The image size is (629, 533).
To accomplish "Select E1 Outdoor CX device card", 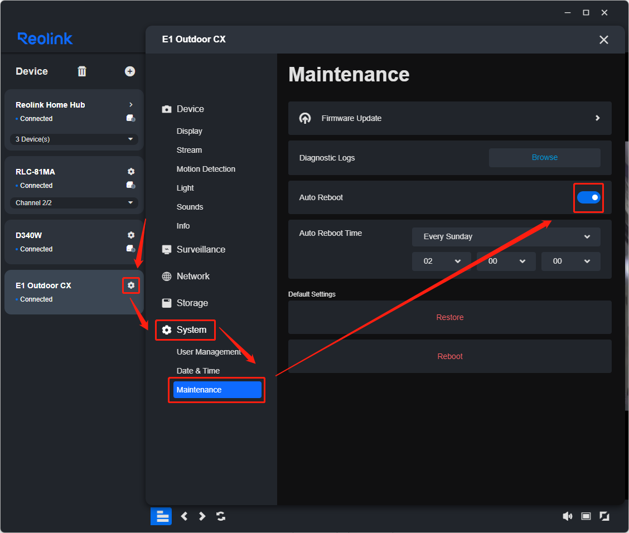I will pos(74,292).
